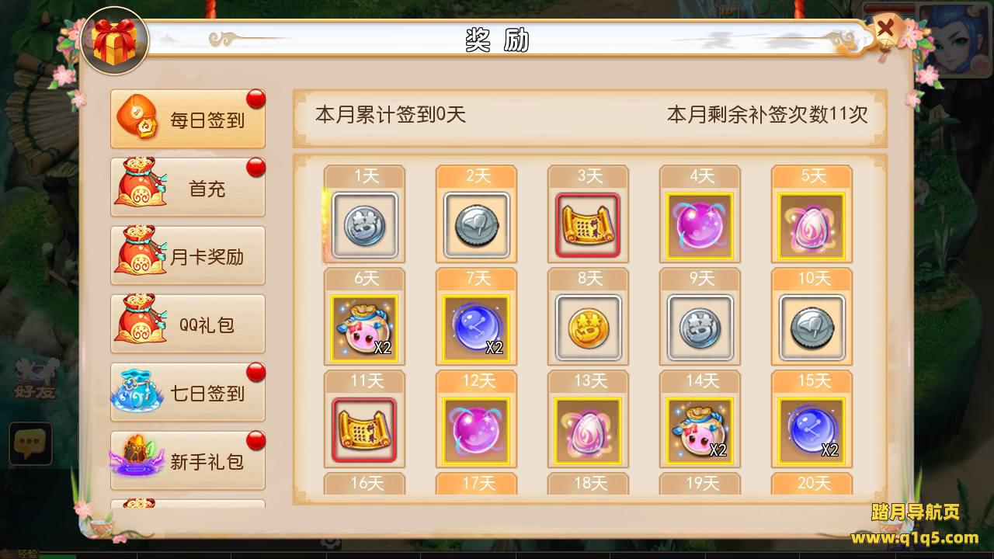Viewport: 994px width, 559px height.
Task: Select the 七日签到 seven-day sign-in tab
Action: click(188, 393)
